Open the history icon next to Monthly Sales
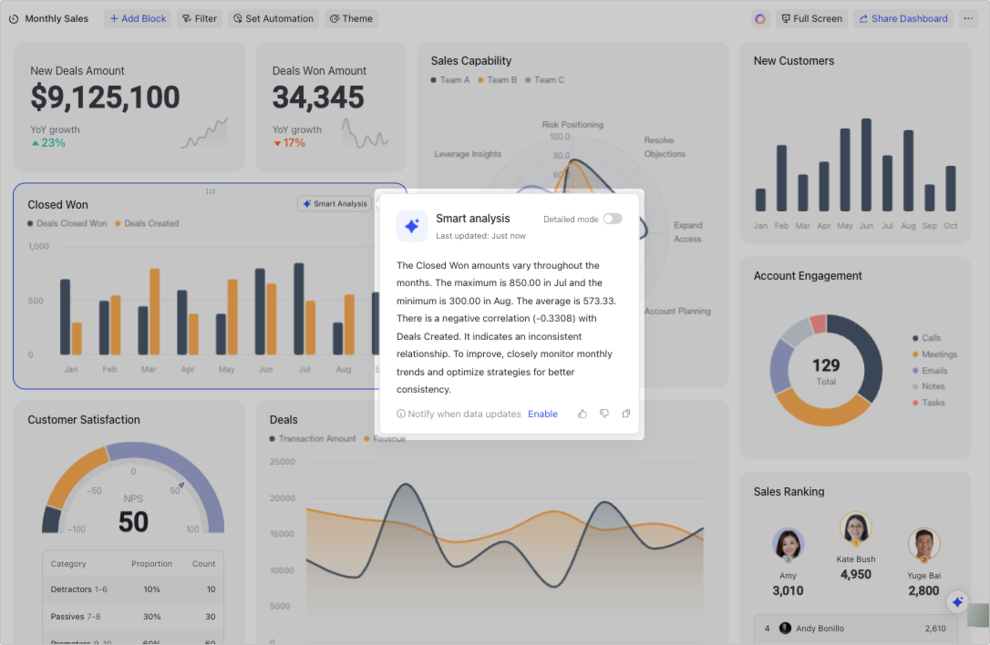990x645 pixels. coord(13,18)
